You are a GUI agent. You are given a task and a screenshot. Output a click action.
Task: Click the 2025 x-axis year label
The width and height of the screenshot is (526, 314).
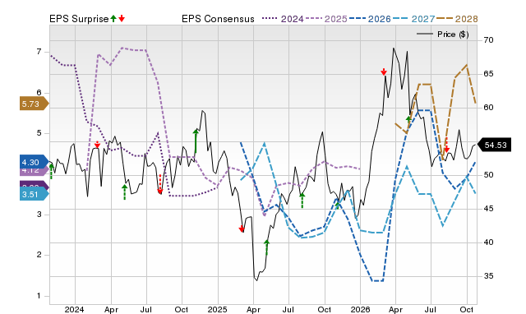(217, 309)
